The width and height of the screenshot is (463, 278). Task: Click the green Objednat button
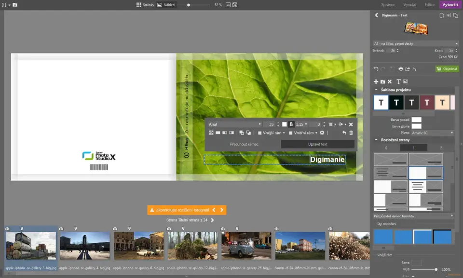[x=447, y=69]
